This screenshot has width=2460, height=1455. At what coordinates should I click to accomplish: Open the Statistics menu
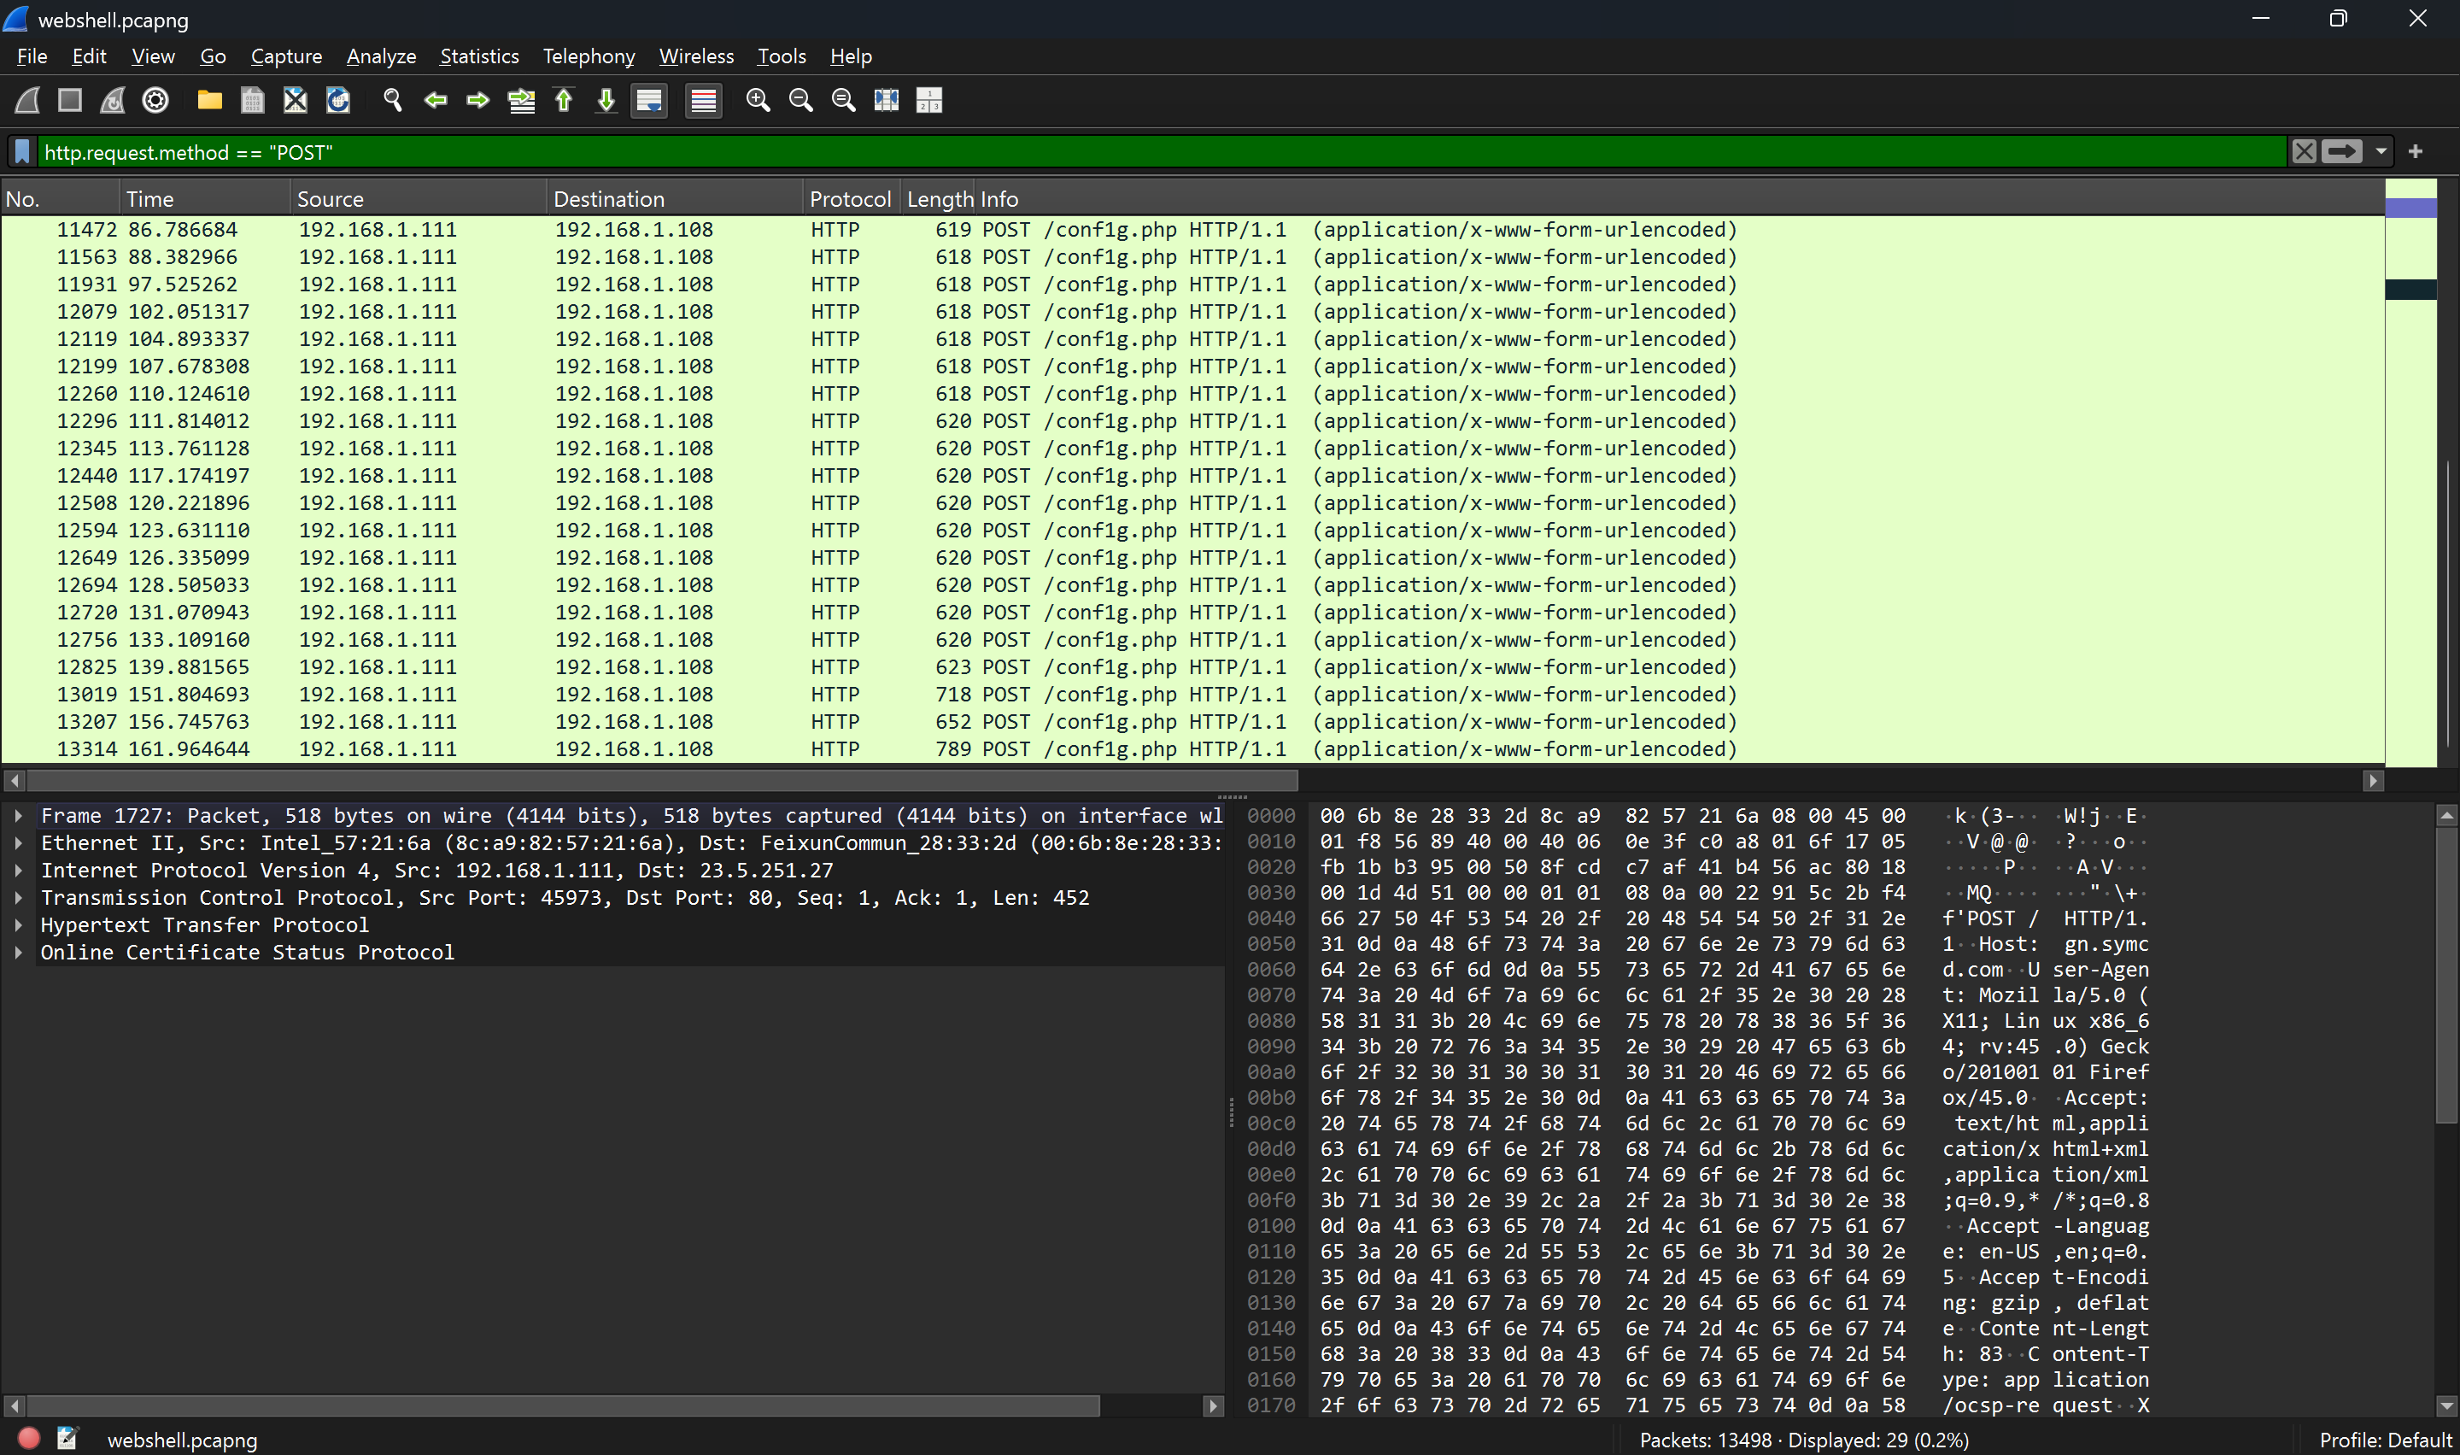pyautogui.click(x=479, y=56)
